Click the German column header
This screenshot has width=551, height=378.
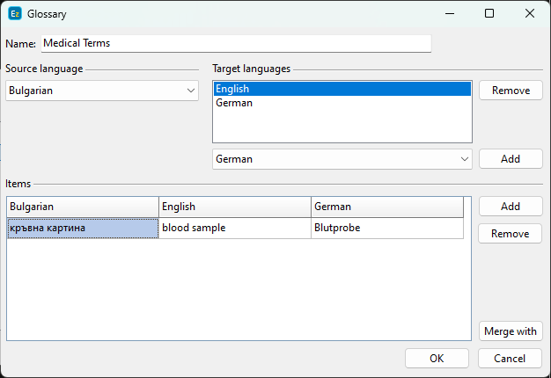[x=387, y=207]
